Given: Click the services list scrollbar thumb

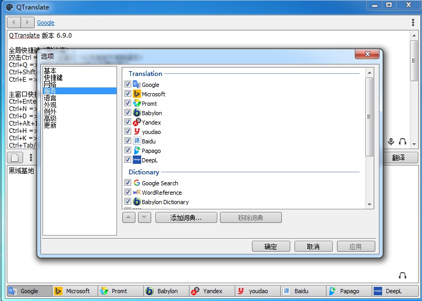Looking at the screenshot, I should coord(370,117).
